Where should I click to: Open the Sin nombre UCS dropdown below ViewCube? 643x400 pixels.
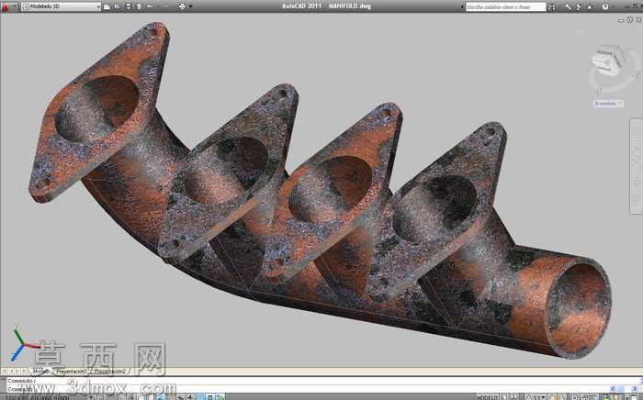coord(609,104)
